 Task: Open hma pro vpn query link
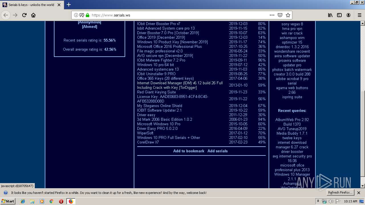pyautogui.click(x=292, y=28)
